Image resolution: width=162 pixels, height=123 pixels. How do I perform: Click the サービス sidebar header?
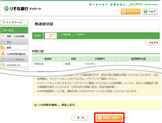click(x=14, y=30)
